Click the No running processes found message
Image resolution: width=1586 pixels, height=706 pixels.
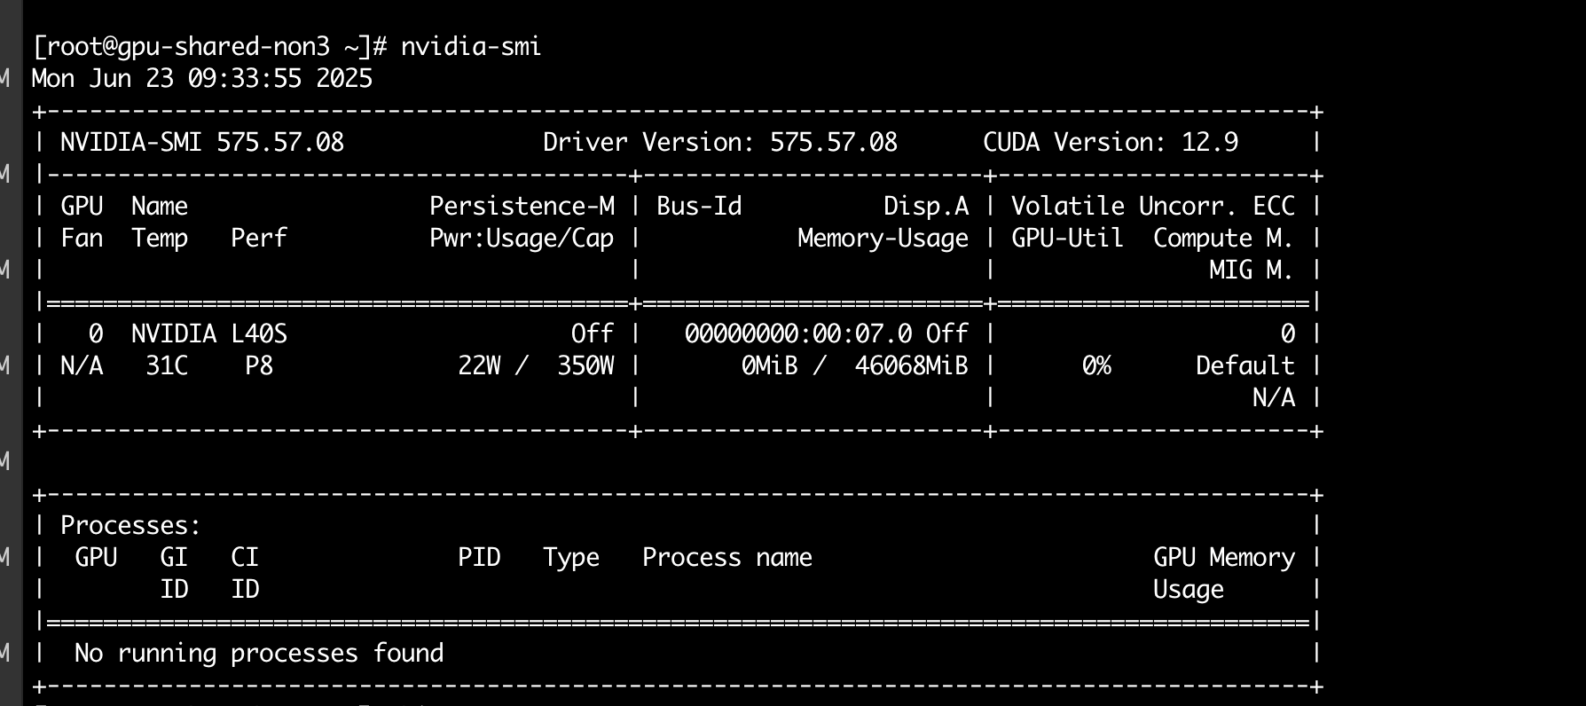coord(258,653)
